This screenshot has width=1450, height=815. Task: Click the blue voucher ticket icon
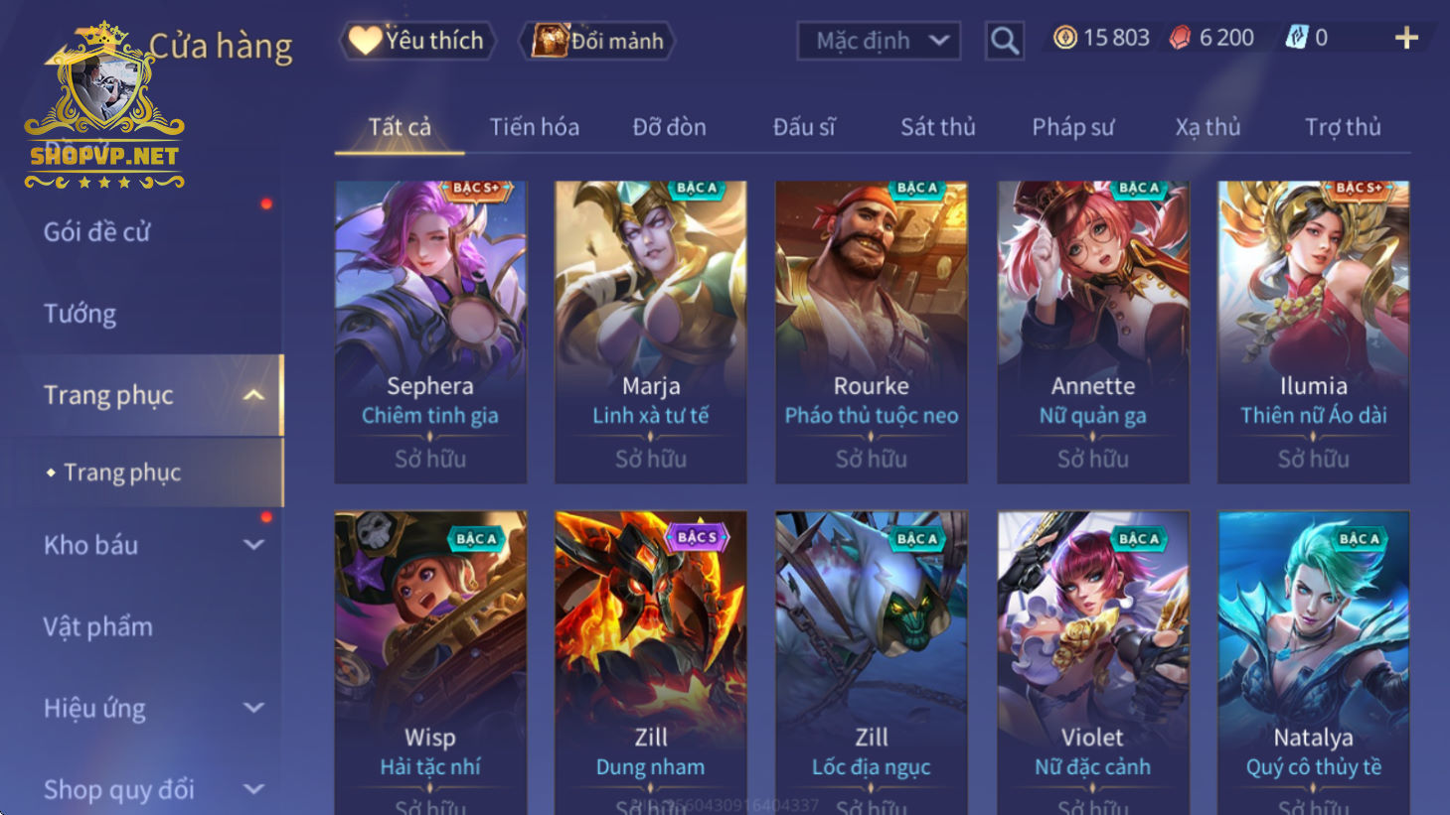click(x=1297, y=38)
